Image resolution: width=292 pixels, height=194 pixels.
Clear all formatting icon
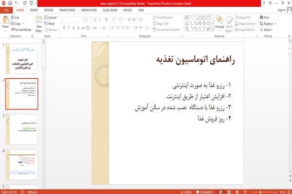pyautogui.click(x=106, y=19)
